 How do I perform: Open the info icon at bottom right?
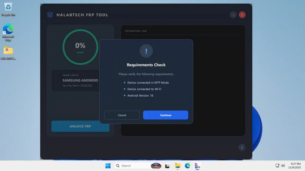click(x=242, y=147)
